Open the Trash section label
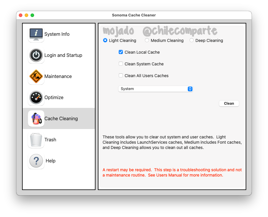 pyautogui.click(x=50, y=140)
